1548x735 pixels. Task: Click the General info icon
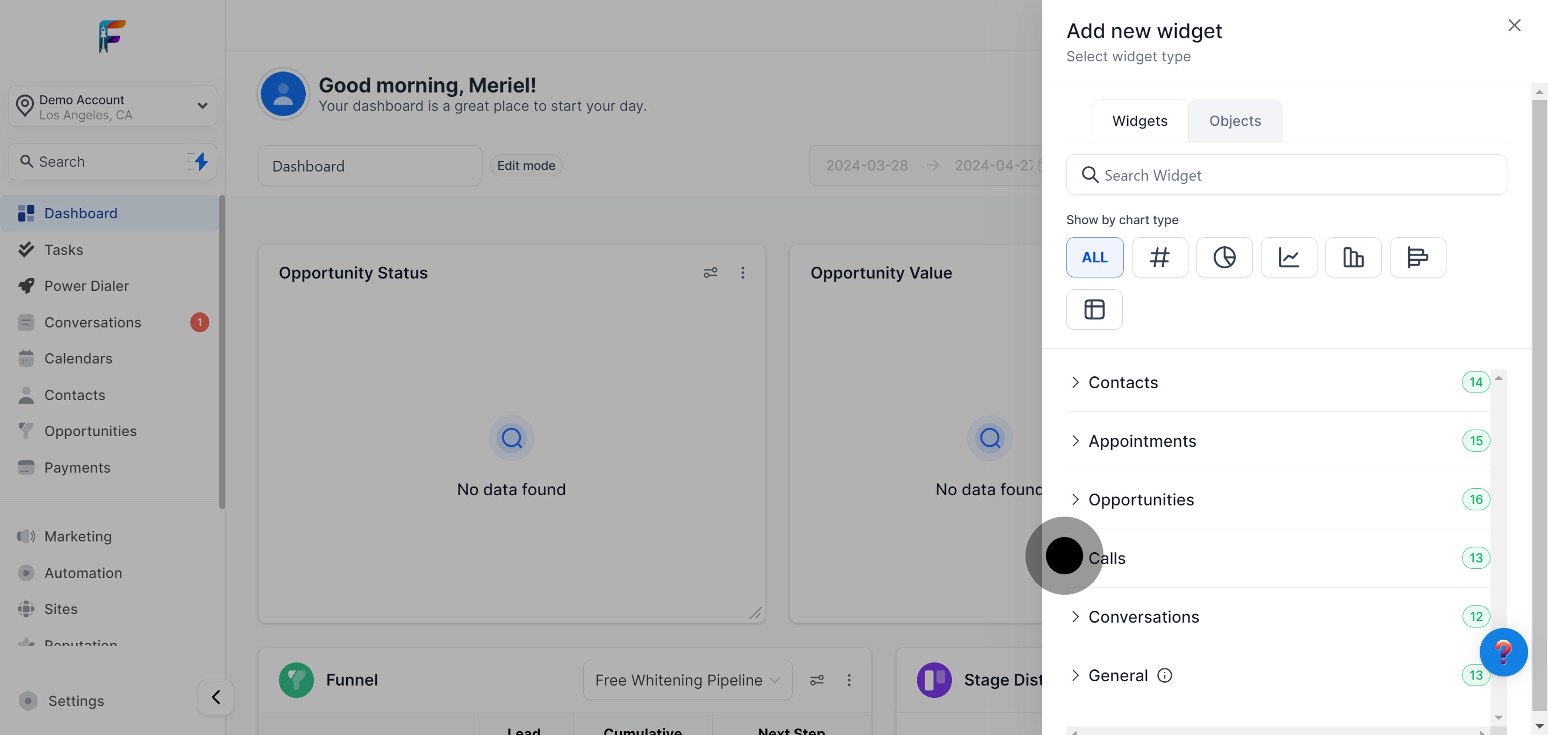(x=1164, y=675)
